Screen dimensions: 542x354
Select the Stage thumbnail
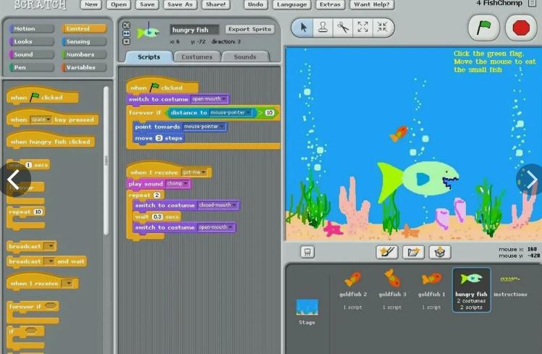tap(307, 312)
